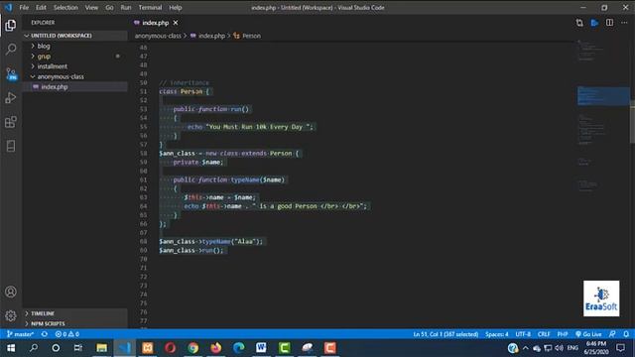
Task: Open the View menu
Action: (x=91, y=7)
